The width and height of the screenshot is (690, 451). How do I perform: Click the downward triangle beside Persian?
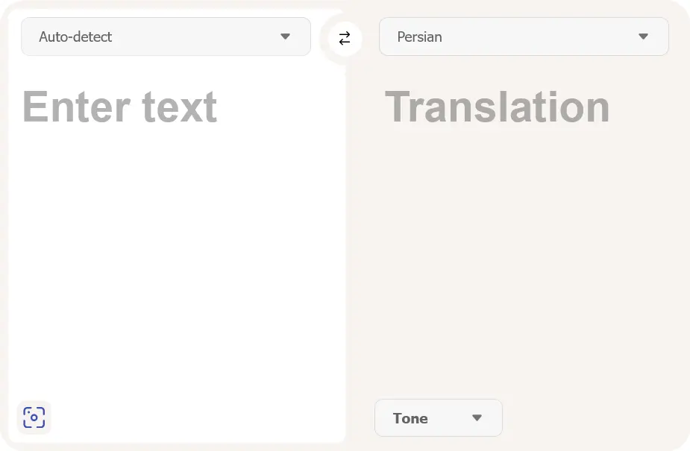(643, 37)
